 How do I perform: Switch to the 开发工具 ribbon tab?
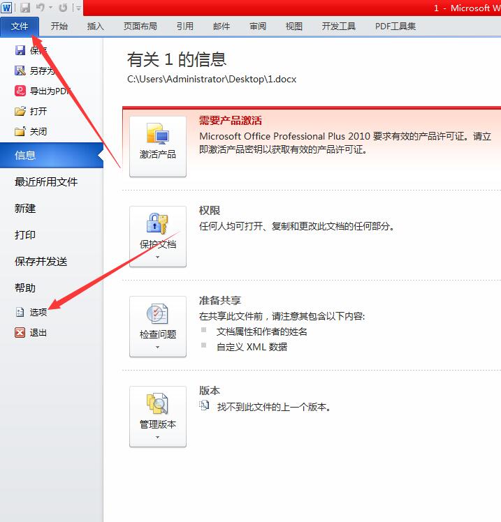point(339,27)
